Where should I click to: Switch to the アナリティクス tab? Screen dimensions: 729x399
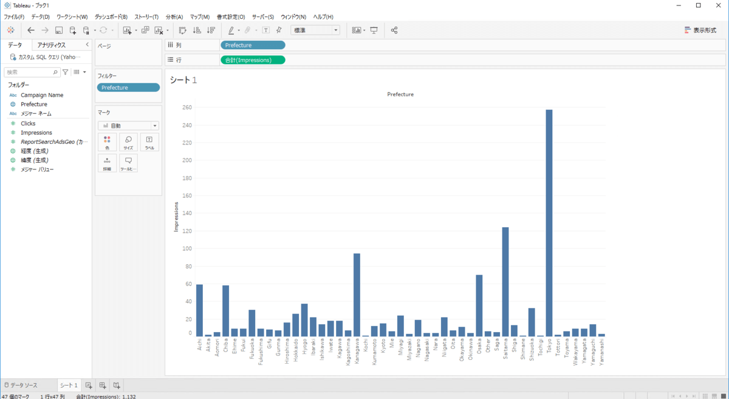(x=51, y=45)
